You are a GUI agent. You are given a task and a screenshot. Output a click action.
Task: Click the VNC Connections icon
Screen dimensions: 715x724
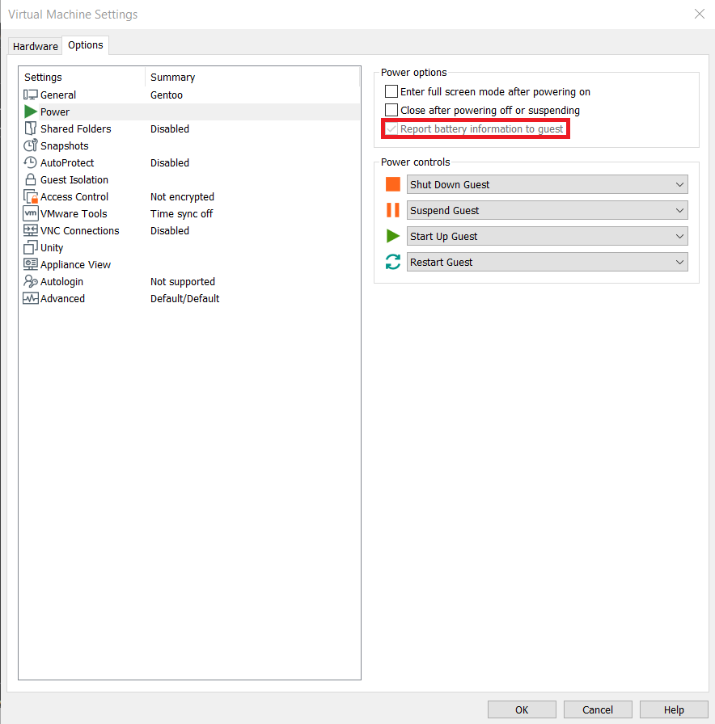tap(31, 230)
